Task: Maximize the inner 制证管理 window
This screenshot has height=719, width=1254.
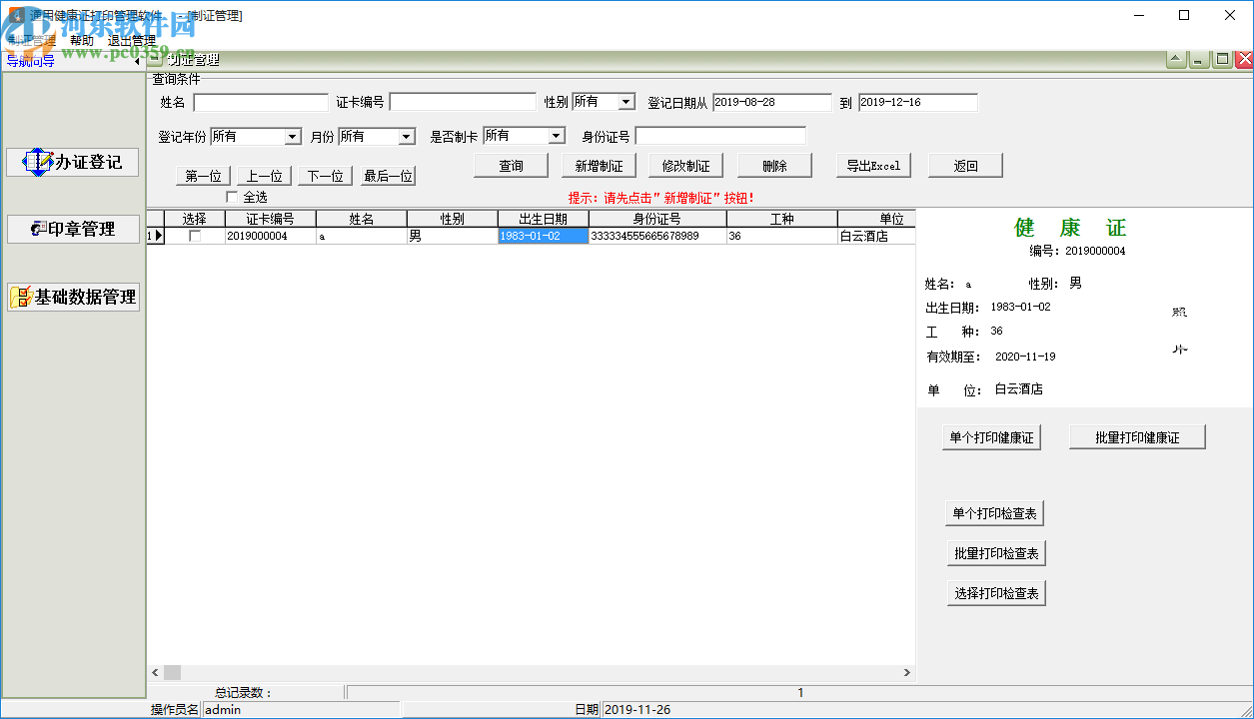Action: (1221, 60)
